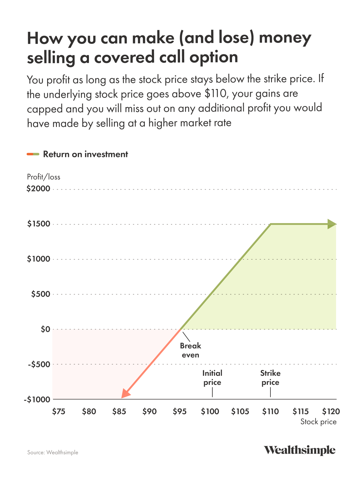Click the Wealthsimple logo
Viewport: 363px width, 484px height.
pos(299,450)
